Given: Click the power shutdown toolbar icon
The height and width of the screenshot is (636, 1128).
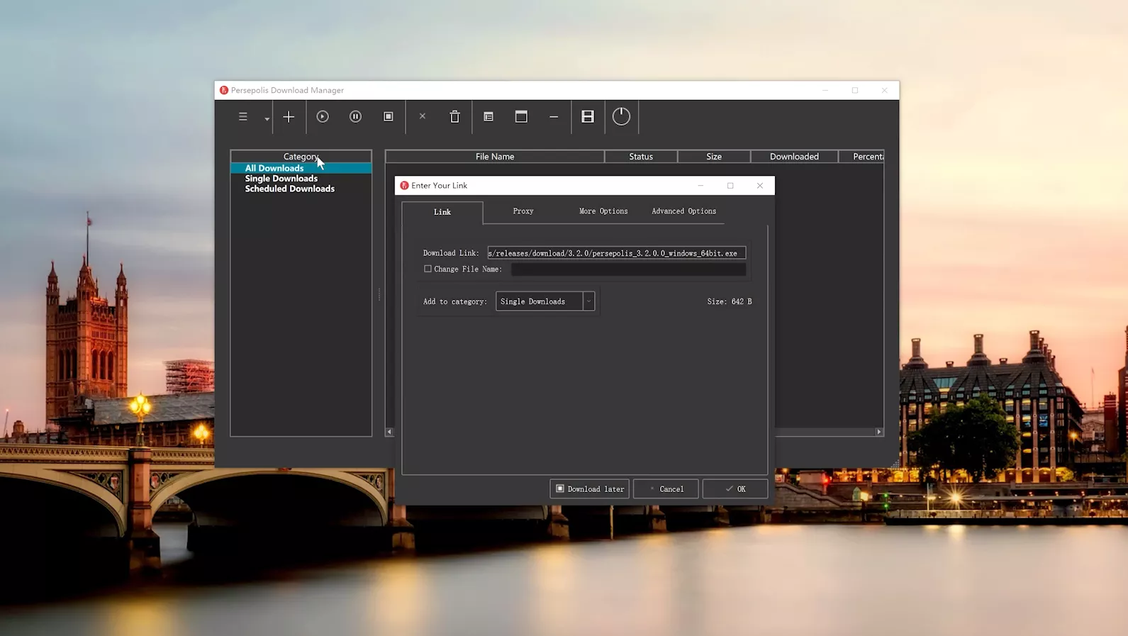Looking at the screenshot, I should click(621, 117).
